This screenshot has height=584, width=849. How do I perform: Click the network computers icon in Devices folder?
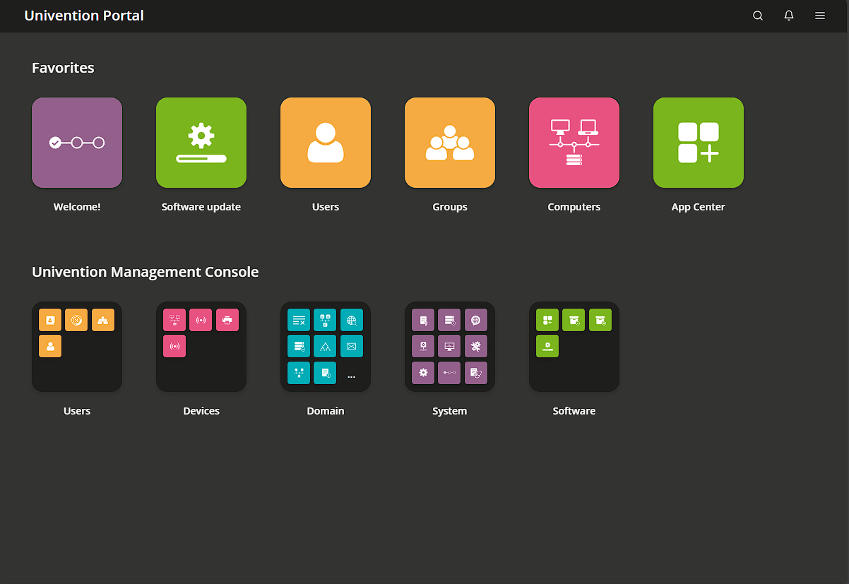pyautogui.click(x=174, y=320)
